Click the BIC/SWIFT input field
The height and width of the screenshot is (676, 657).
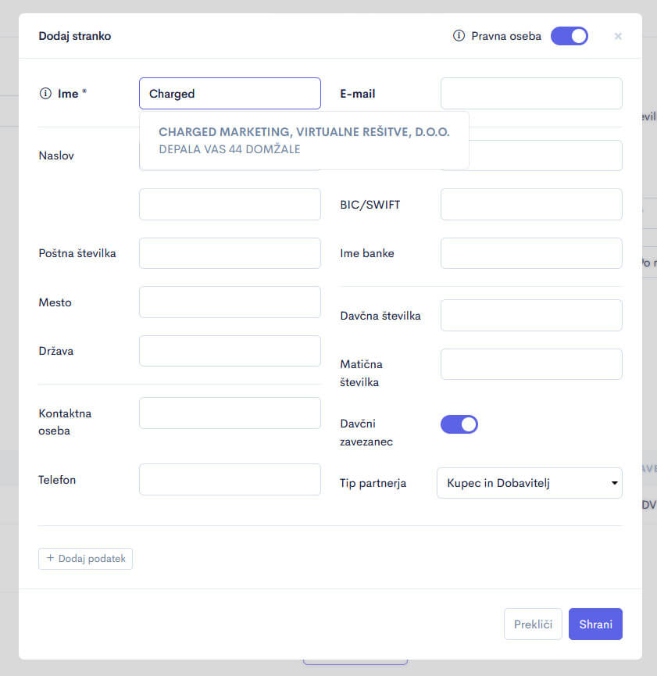click(531, 205)
